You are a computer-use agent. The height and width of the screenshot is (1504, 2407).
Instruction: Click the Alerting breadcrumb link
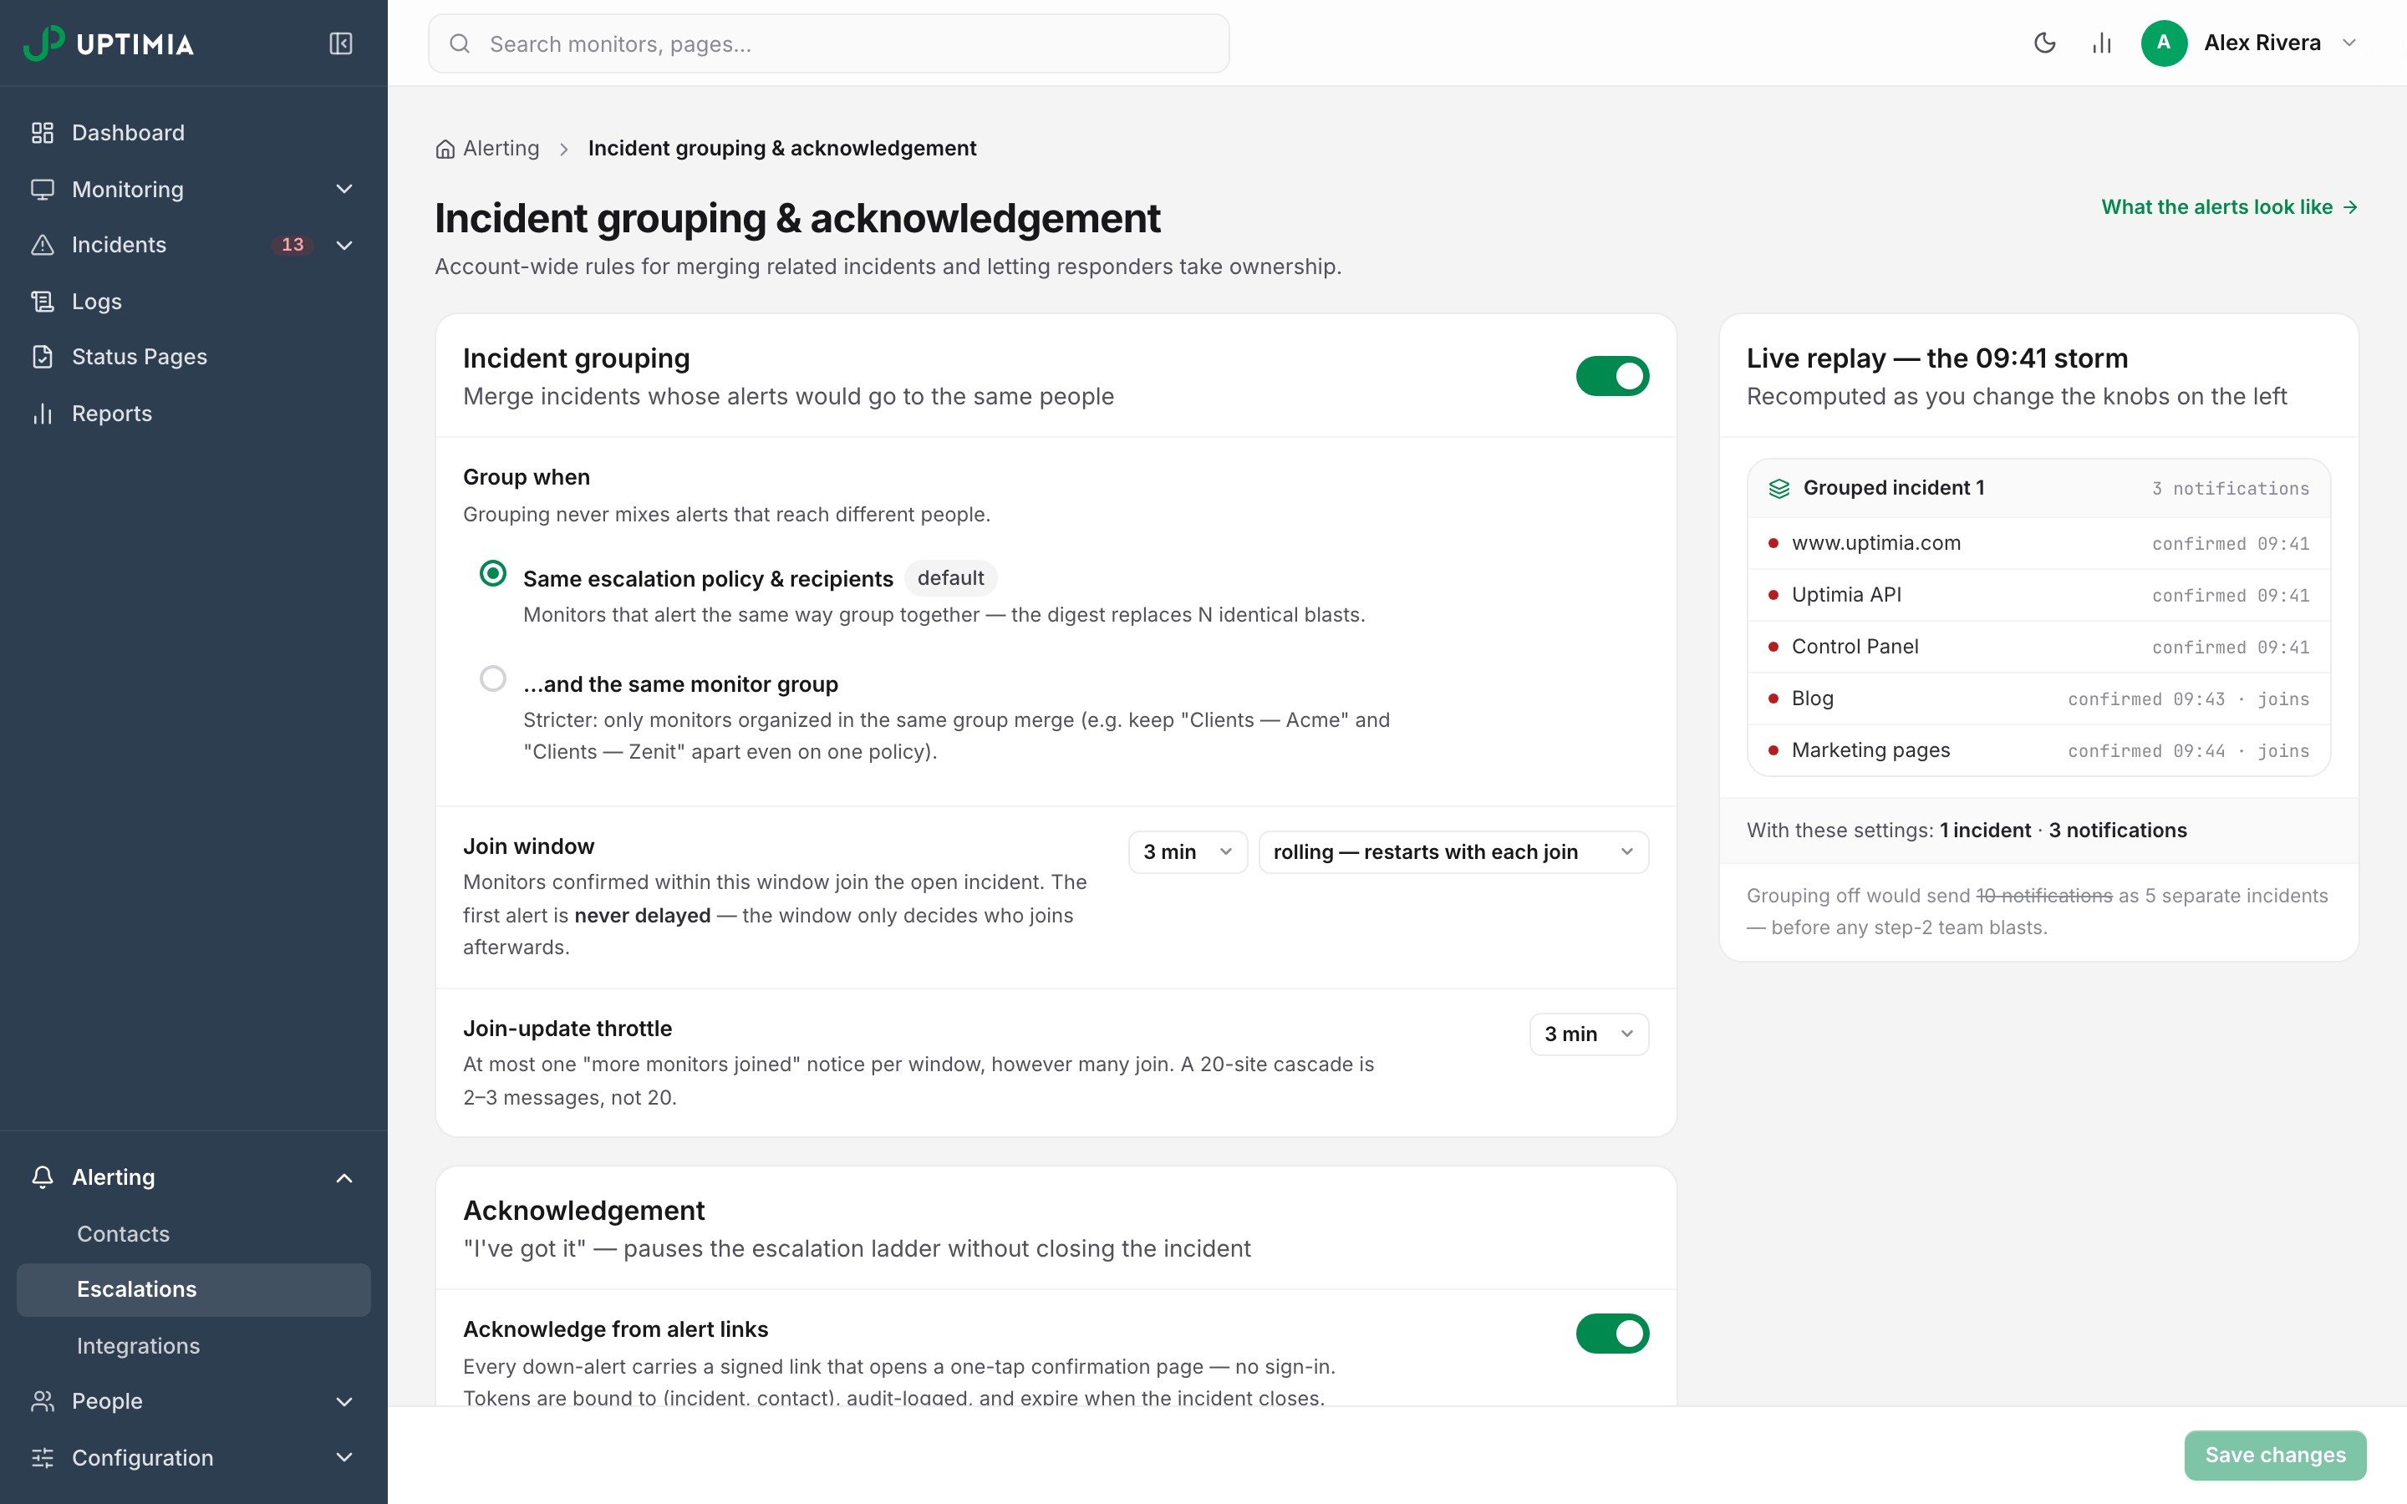(x=501, y=148)
